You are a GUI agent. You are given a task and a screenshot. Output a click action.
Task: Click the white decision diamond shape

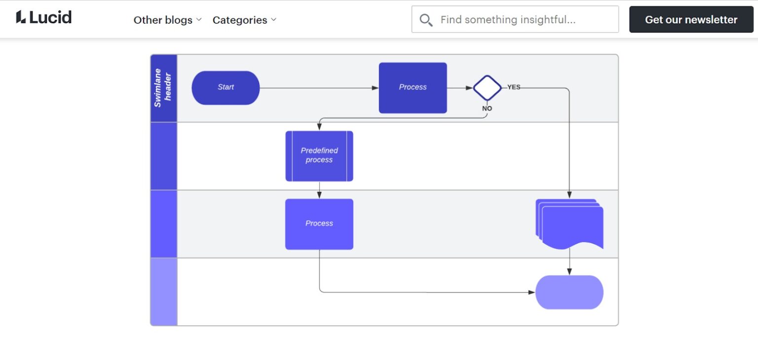(487, 88)
